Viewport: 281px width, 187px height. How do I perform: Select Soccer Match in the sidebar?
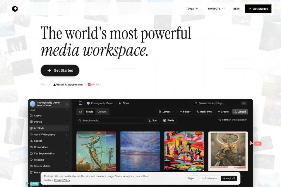(x=49, y=166)
